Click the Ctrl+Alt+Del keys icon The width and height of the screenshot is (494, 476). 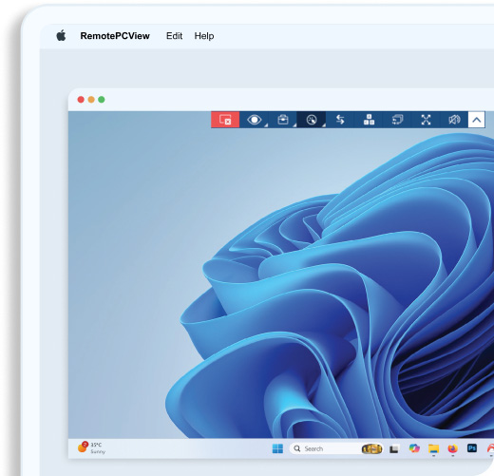369,120
